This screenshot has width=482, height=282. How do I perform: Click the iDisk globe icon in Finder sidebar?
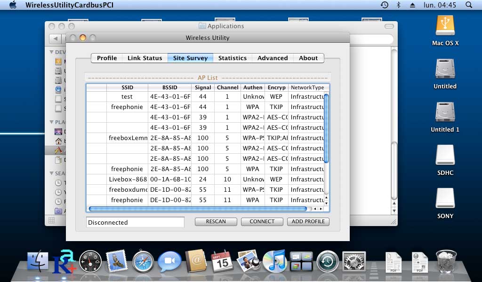[x=58, y=90]
